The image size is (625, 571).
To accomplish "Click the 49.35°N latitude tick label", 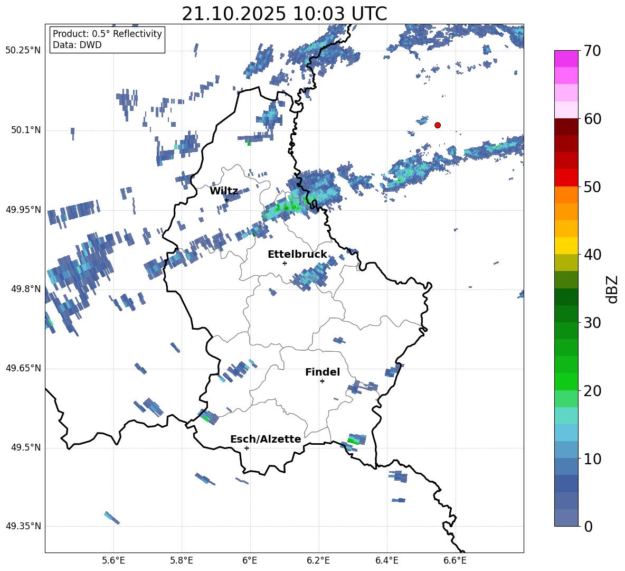I will [23, 526].
